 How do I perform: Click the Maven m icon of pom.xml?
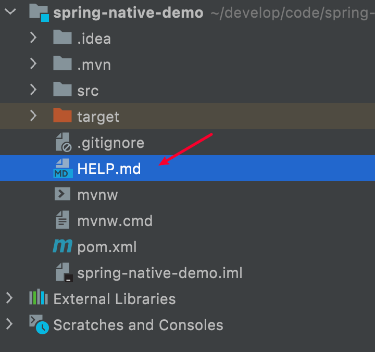(x=63, y=246)
